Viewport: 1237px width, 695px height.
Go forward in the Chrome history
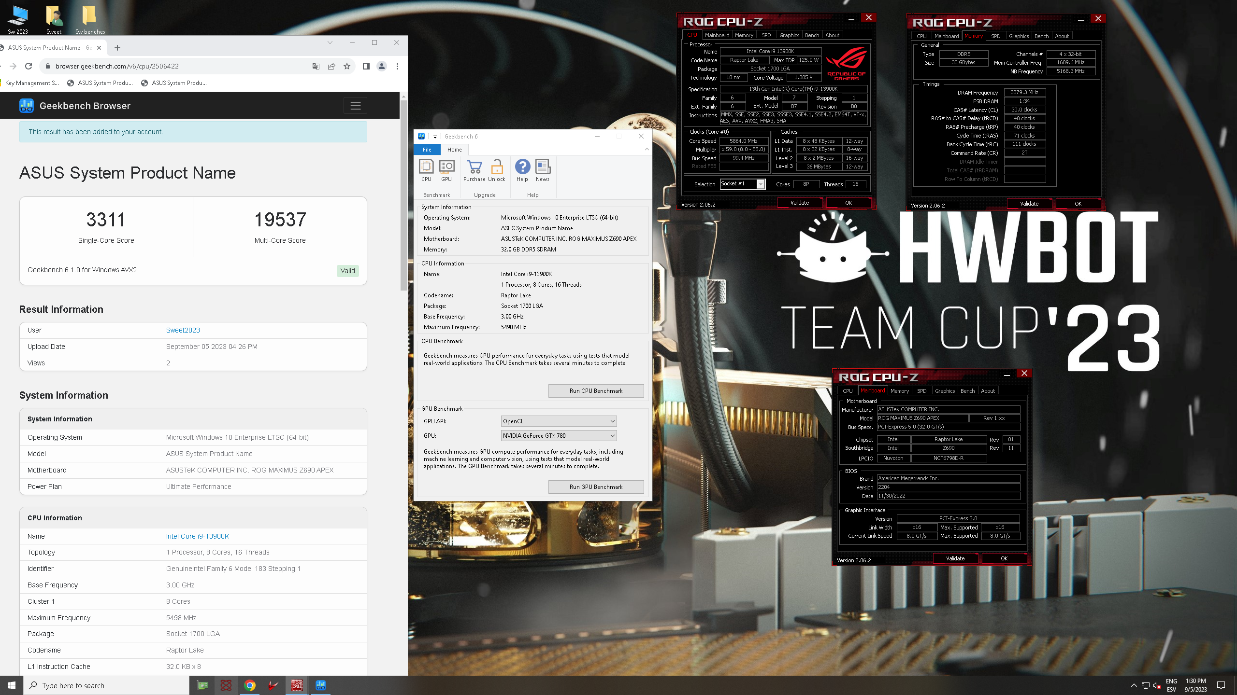pyautogui.click(x=13, y=66)
